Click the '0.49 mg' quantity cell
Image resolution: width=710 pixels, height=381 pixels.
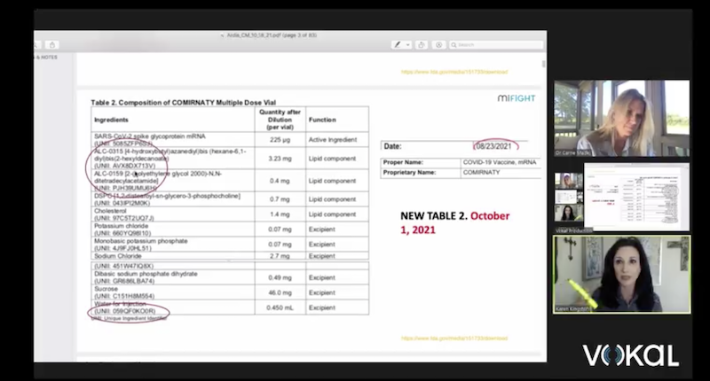[280, 277]
